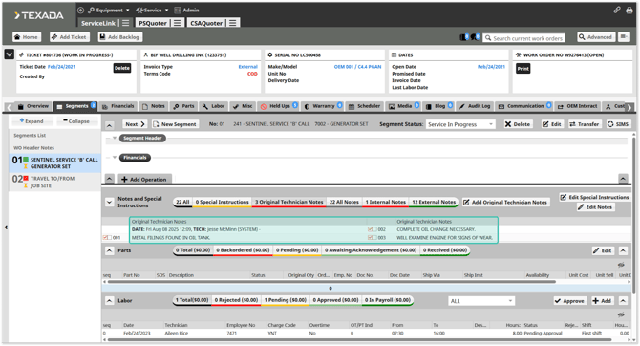
Task: Click the device notification icon near search
Action: pyautogui.click(x=464, y=37)
